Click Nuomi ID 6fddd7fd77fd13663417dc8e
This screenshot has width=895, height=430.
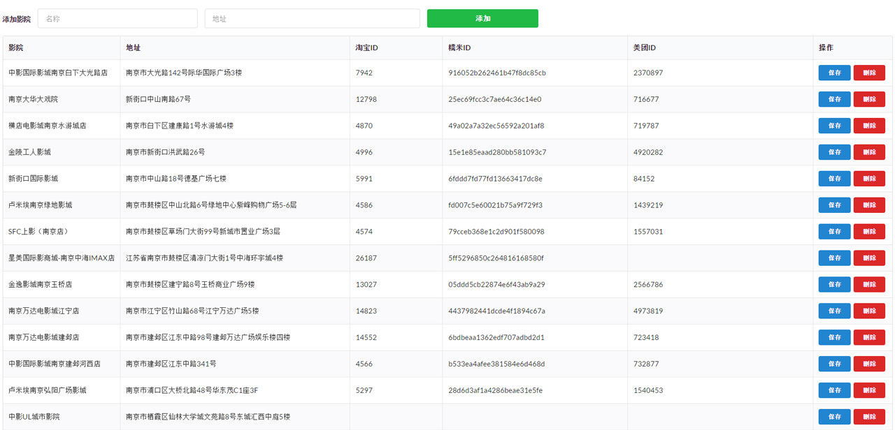(495, 179)
